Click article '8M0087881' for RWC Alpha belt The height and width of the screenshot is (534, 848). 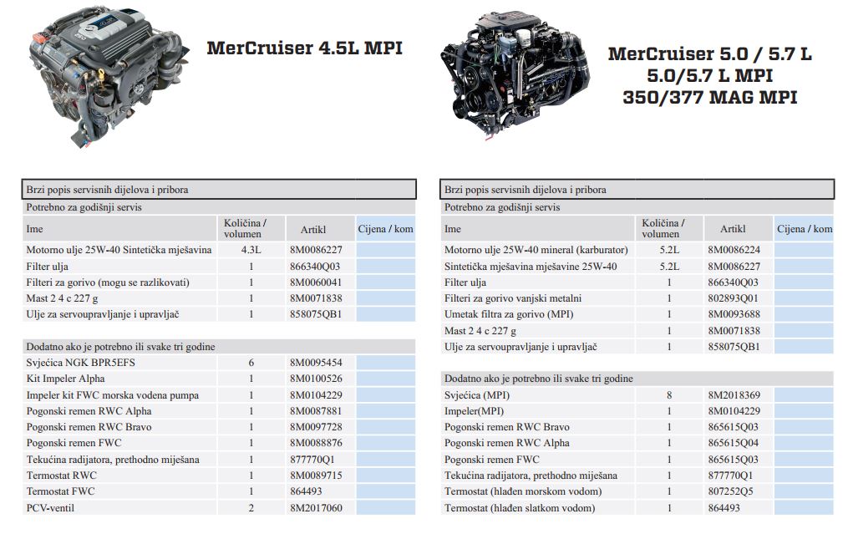point(316,411)
